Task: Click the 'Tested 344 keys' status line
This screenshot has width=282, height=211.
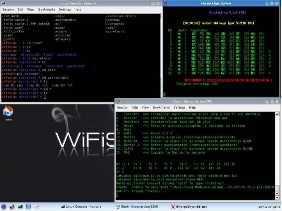Action: [x=218, y=23]
